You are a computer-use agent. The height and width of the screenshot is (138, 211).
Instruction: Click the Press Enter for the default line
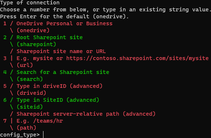(x=64, y=16)
